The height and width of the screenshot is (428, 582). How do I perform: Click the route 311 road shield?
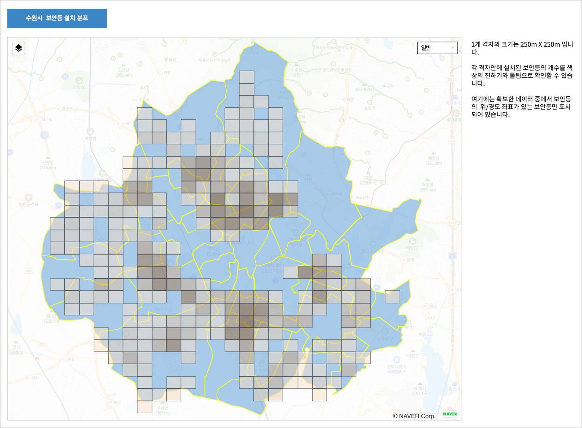coord(429,317)
